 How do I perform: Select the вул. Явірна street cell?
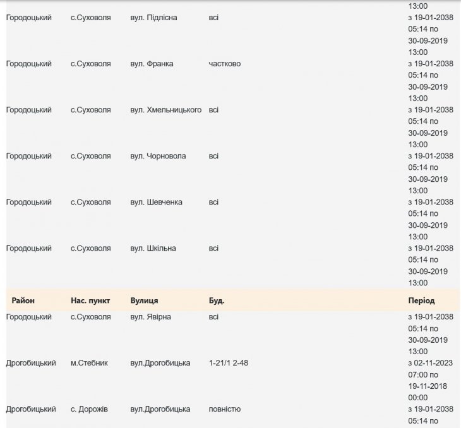pyautogui.click(x=150, y=317)
